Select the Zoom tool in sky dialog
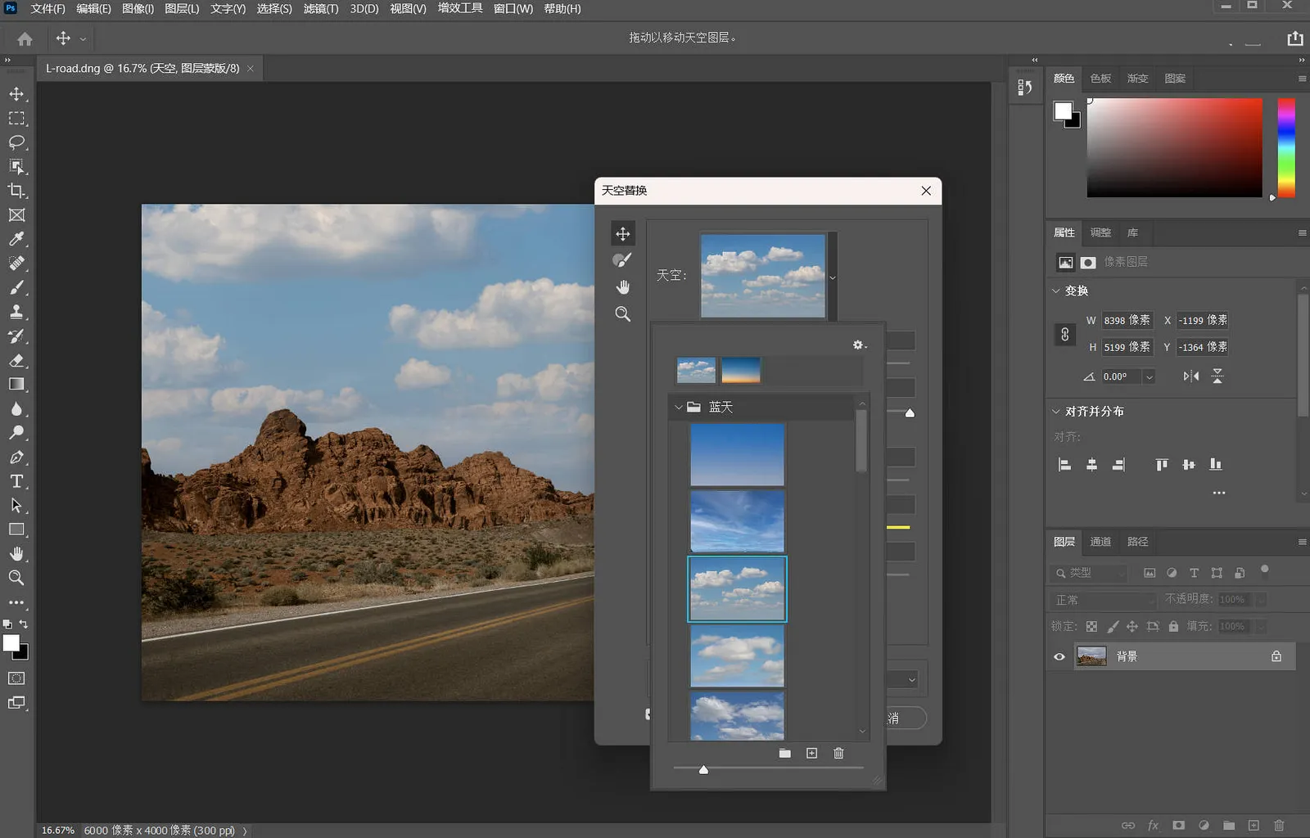 622,313
